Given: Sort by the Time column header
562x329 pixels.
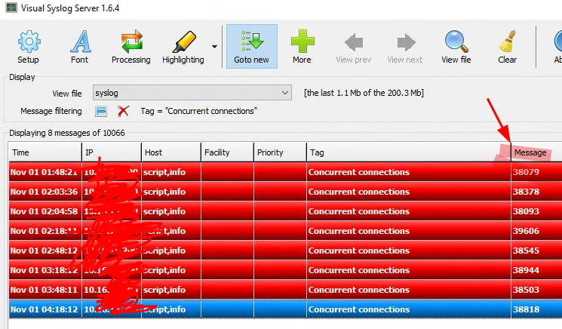Looking at the screenshot, I should pyautogui.click(x=44, y=152).
